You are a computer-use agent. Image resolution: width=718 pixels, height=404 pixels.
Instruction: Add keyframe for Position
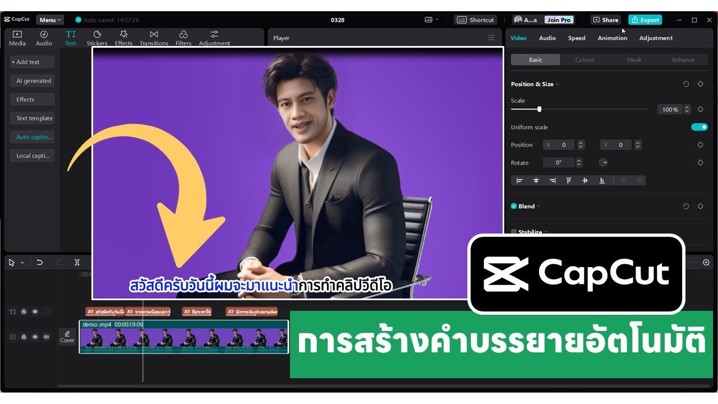pos(700,145)
